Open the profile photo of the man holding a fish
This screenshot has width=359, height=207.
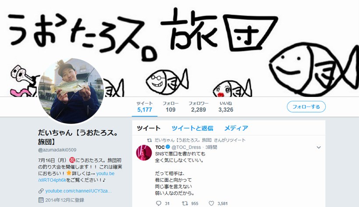[x=71, y=91]
